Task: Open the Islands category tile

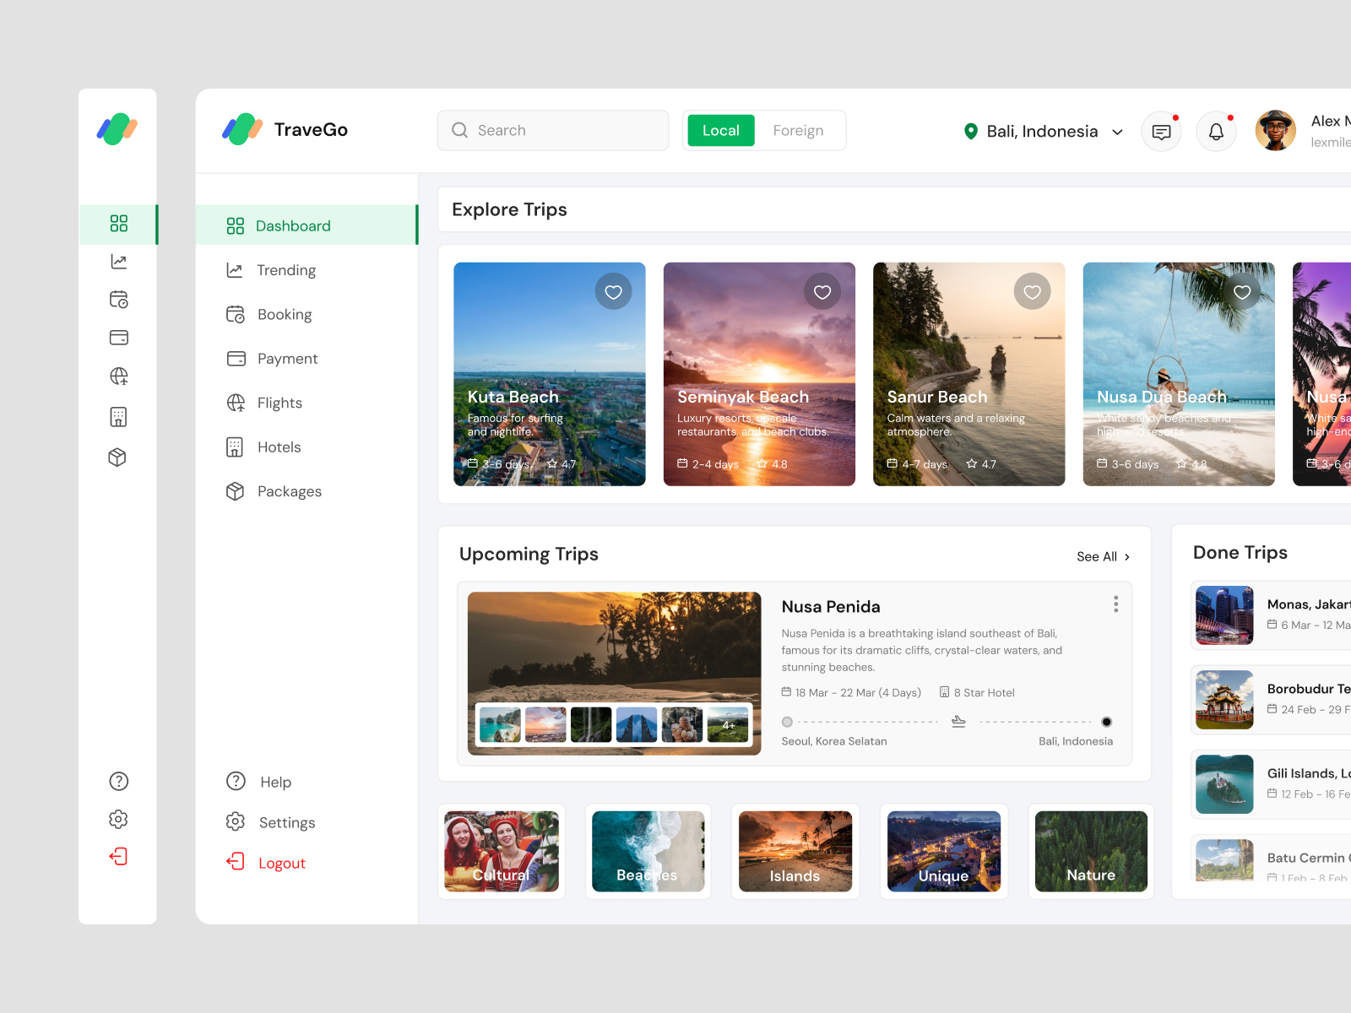Action: pyautogui.click(x=795, y=852)
